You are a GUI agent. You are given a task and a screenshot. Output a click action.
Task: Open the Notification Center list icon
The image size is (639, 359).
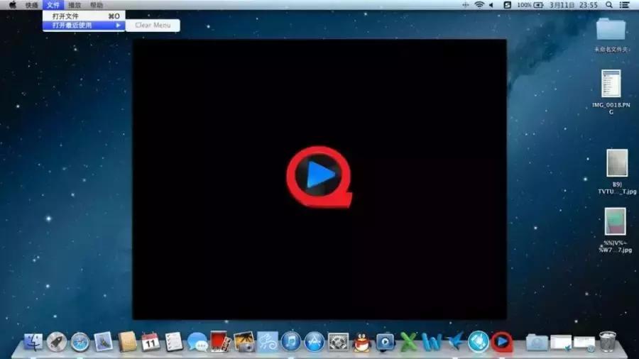coord(624,5)
